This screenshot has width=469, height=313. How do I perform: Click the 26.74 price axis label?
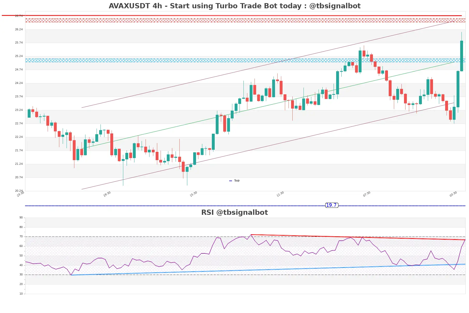(19, 16)
